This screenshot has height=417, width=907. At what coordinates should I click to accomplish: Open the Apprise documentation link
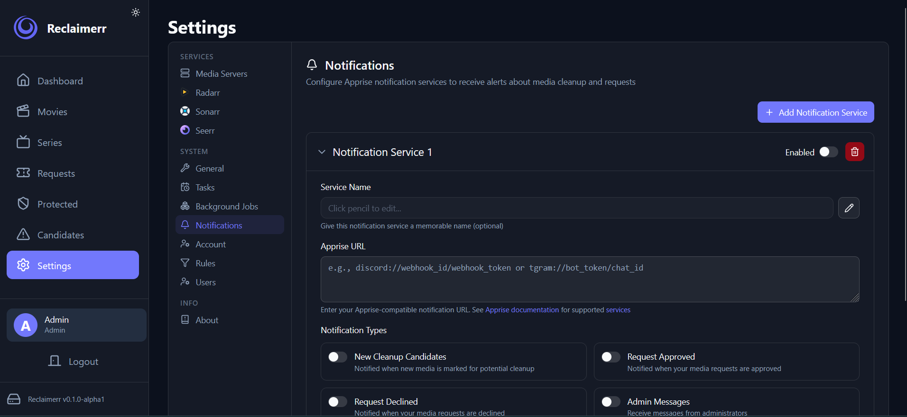pyautogui.click(x=522, y=310)
